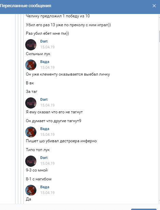This screenshot has height=210, width=160.
Task: Click the vertical scrollbar thumb on the right
Action: (159, 36)
